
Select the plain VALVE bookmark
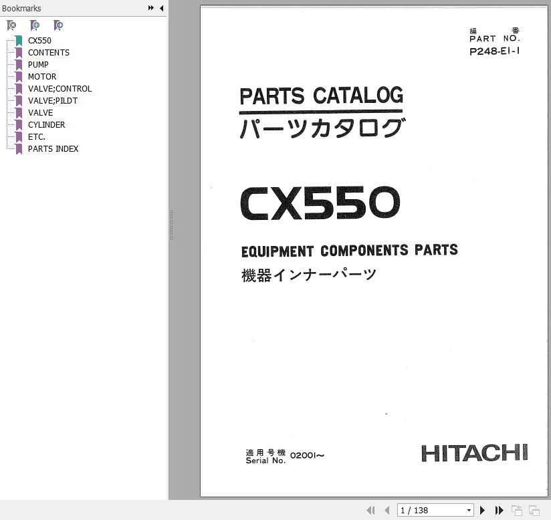click(40, 113)
